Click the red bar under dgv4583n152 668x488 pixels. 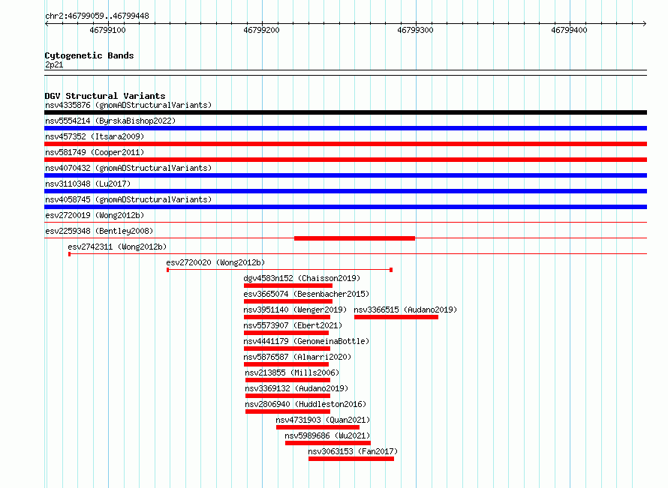(288, 286)
